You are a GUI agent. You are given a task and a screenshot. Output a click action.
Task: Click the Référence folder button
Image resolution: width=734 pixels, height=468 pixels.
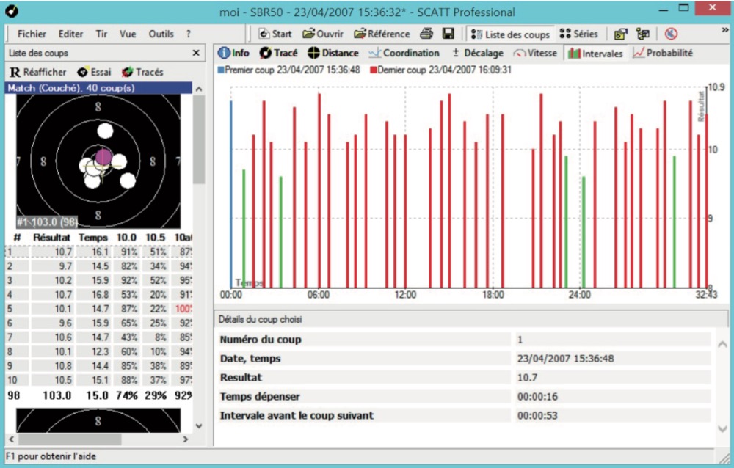[x=382, y=34]
